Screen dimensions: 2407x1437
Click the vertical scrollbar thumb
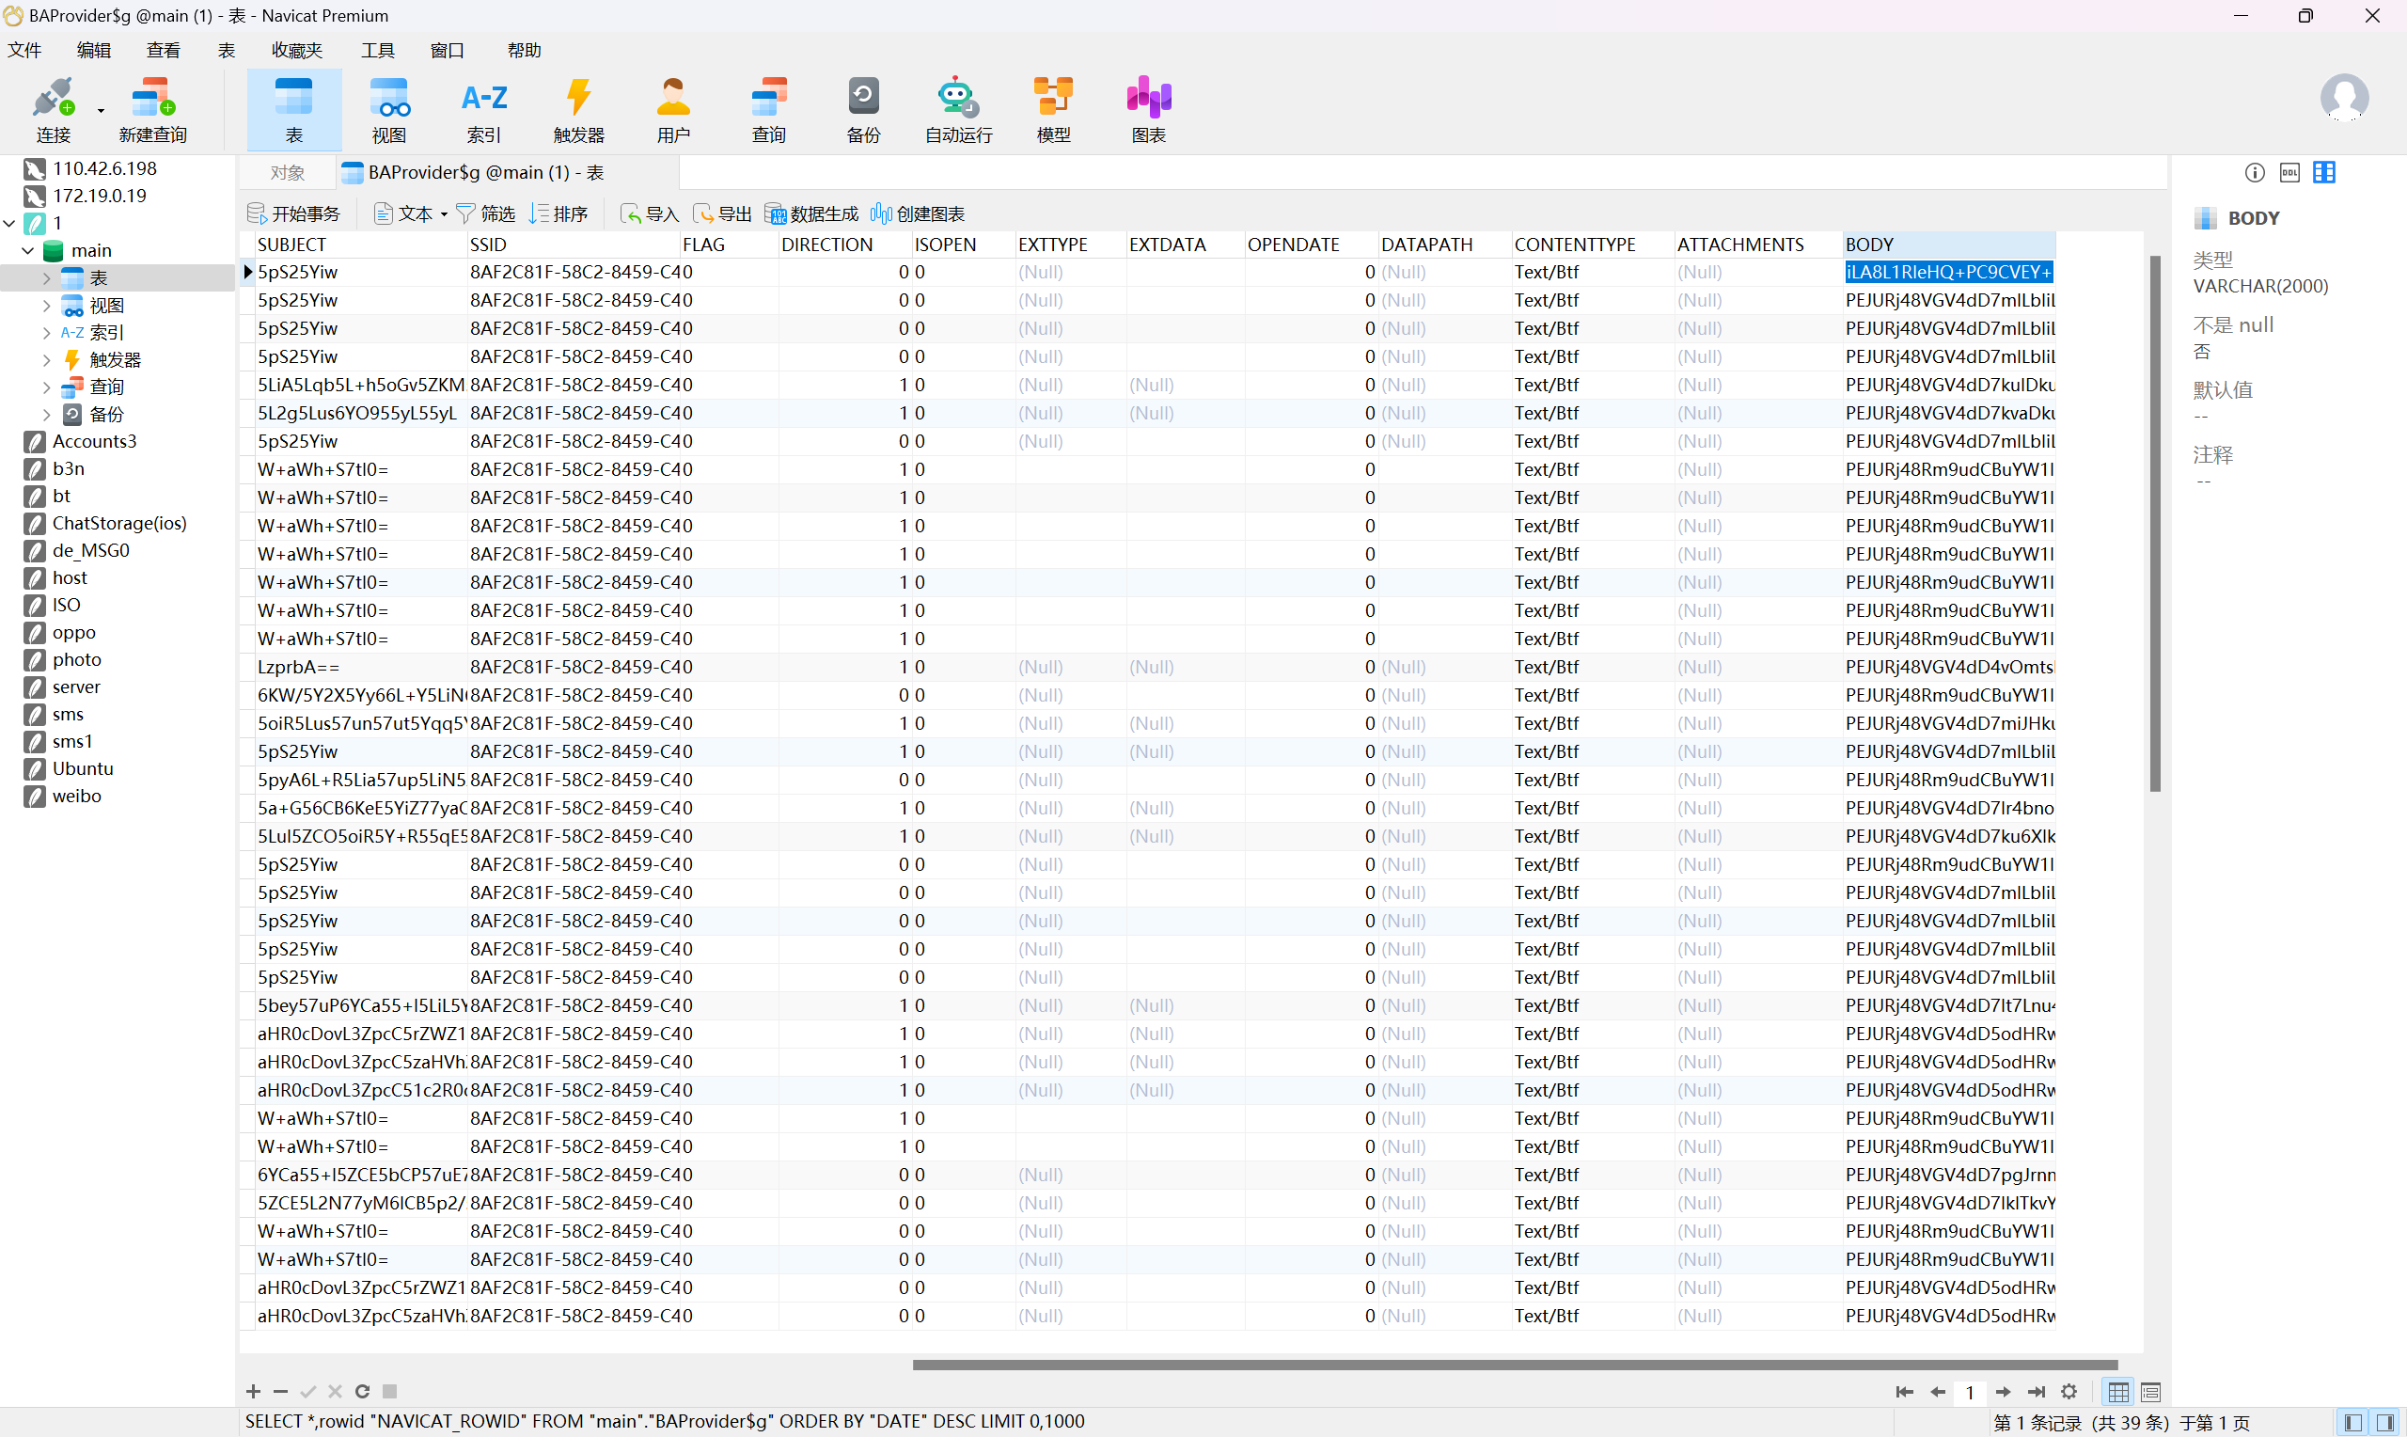[2154, 523]
